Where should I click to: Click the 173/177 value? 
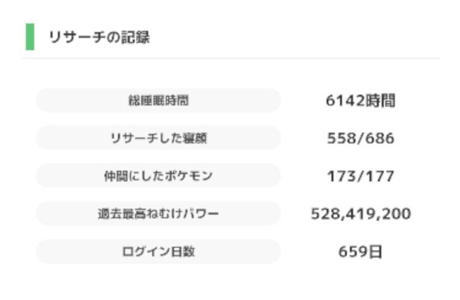tap(361, 176)
